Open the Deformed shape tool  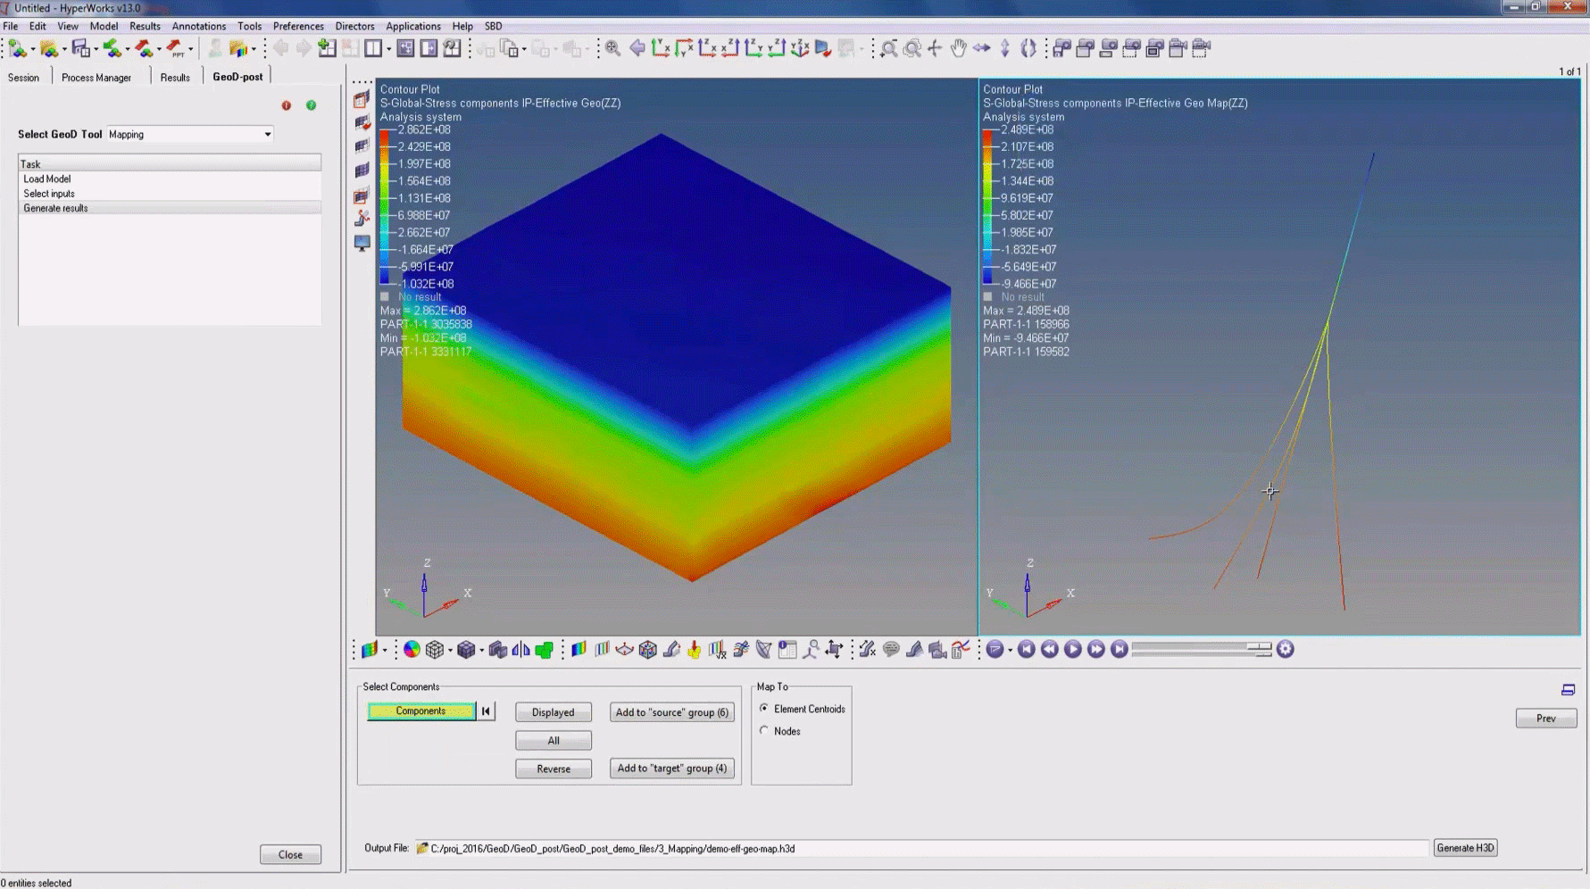(671, 649)
